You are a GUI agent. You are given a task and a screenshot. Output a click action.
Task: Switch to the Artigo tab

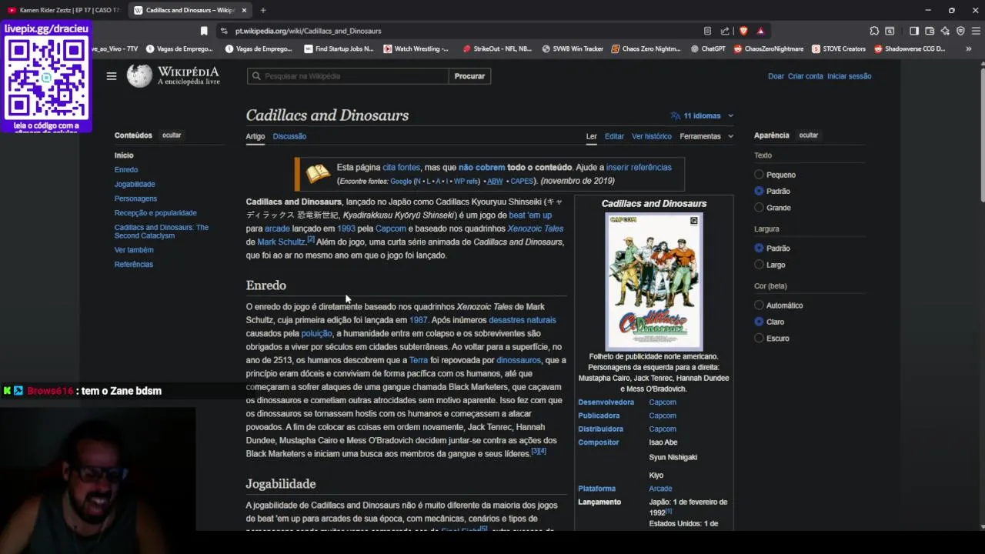(x=255, y=136)
